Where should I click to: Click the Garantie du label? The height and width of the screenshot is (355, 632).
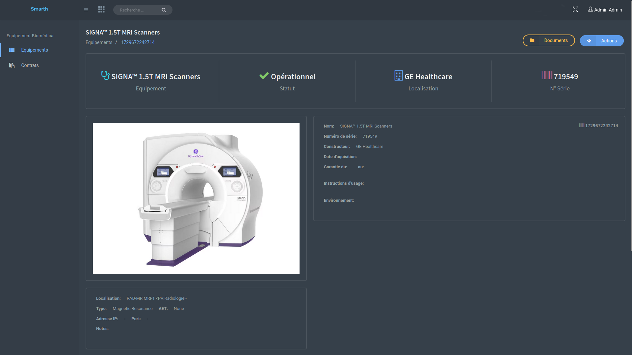(x=335, y=167)
